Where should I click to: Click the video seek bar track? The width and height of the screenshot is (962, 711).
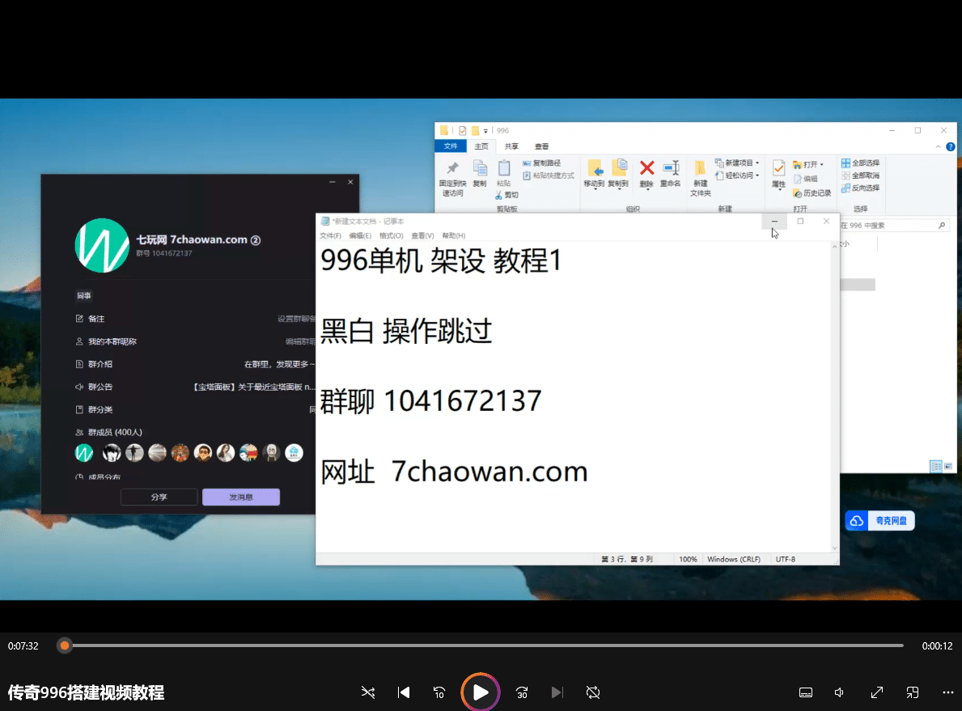(485, 645)
